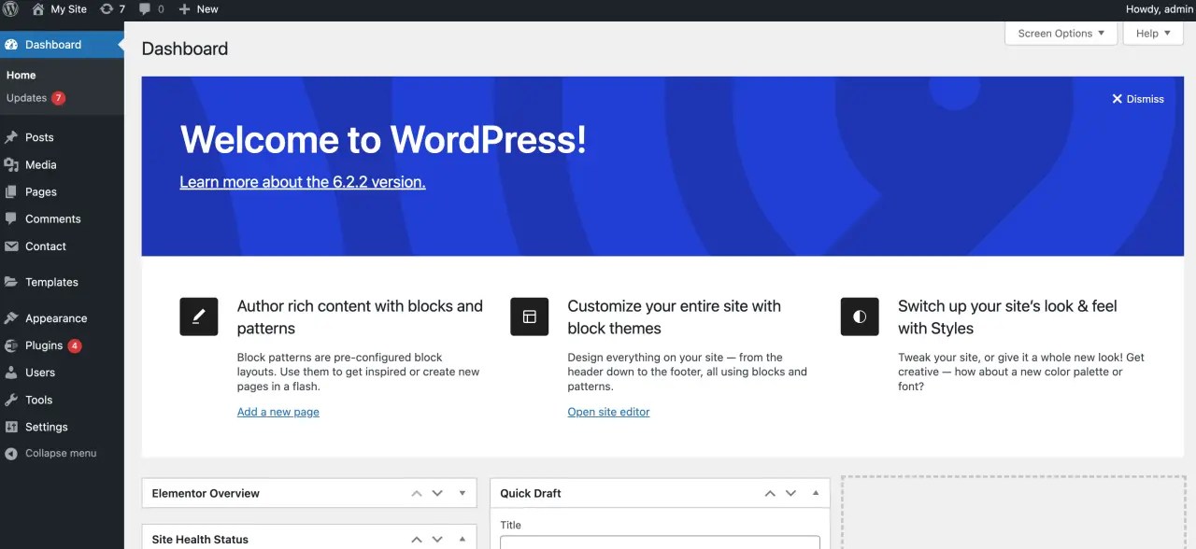The image size is (1196, 549).
Task: Open the Howdy, admin account menu
Action: pyautogui.click(x=1159, y=9)
